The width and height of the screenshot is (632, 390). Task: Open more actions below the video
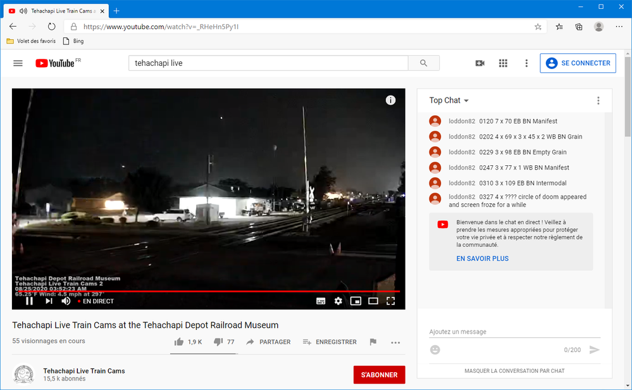(395, 343)
